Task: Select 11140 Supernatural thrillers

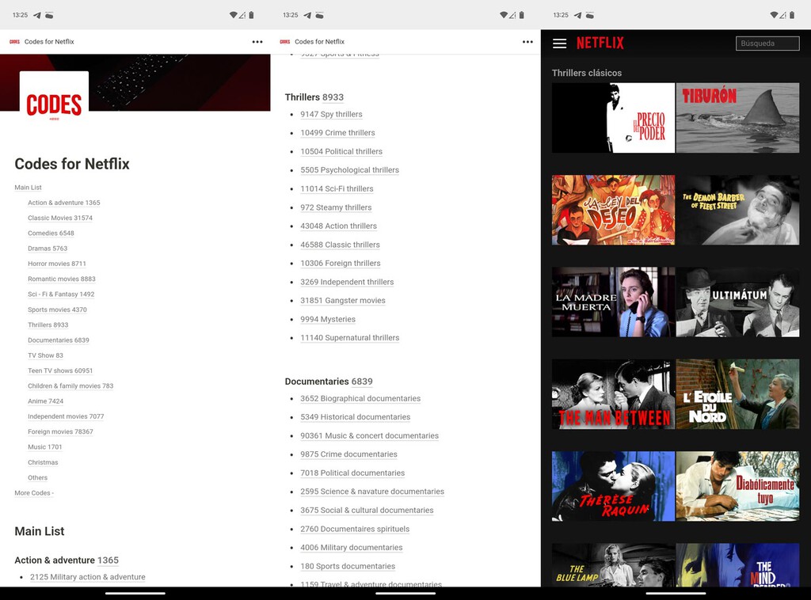Action: point(349,337)
